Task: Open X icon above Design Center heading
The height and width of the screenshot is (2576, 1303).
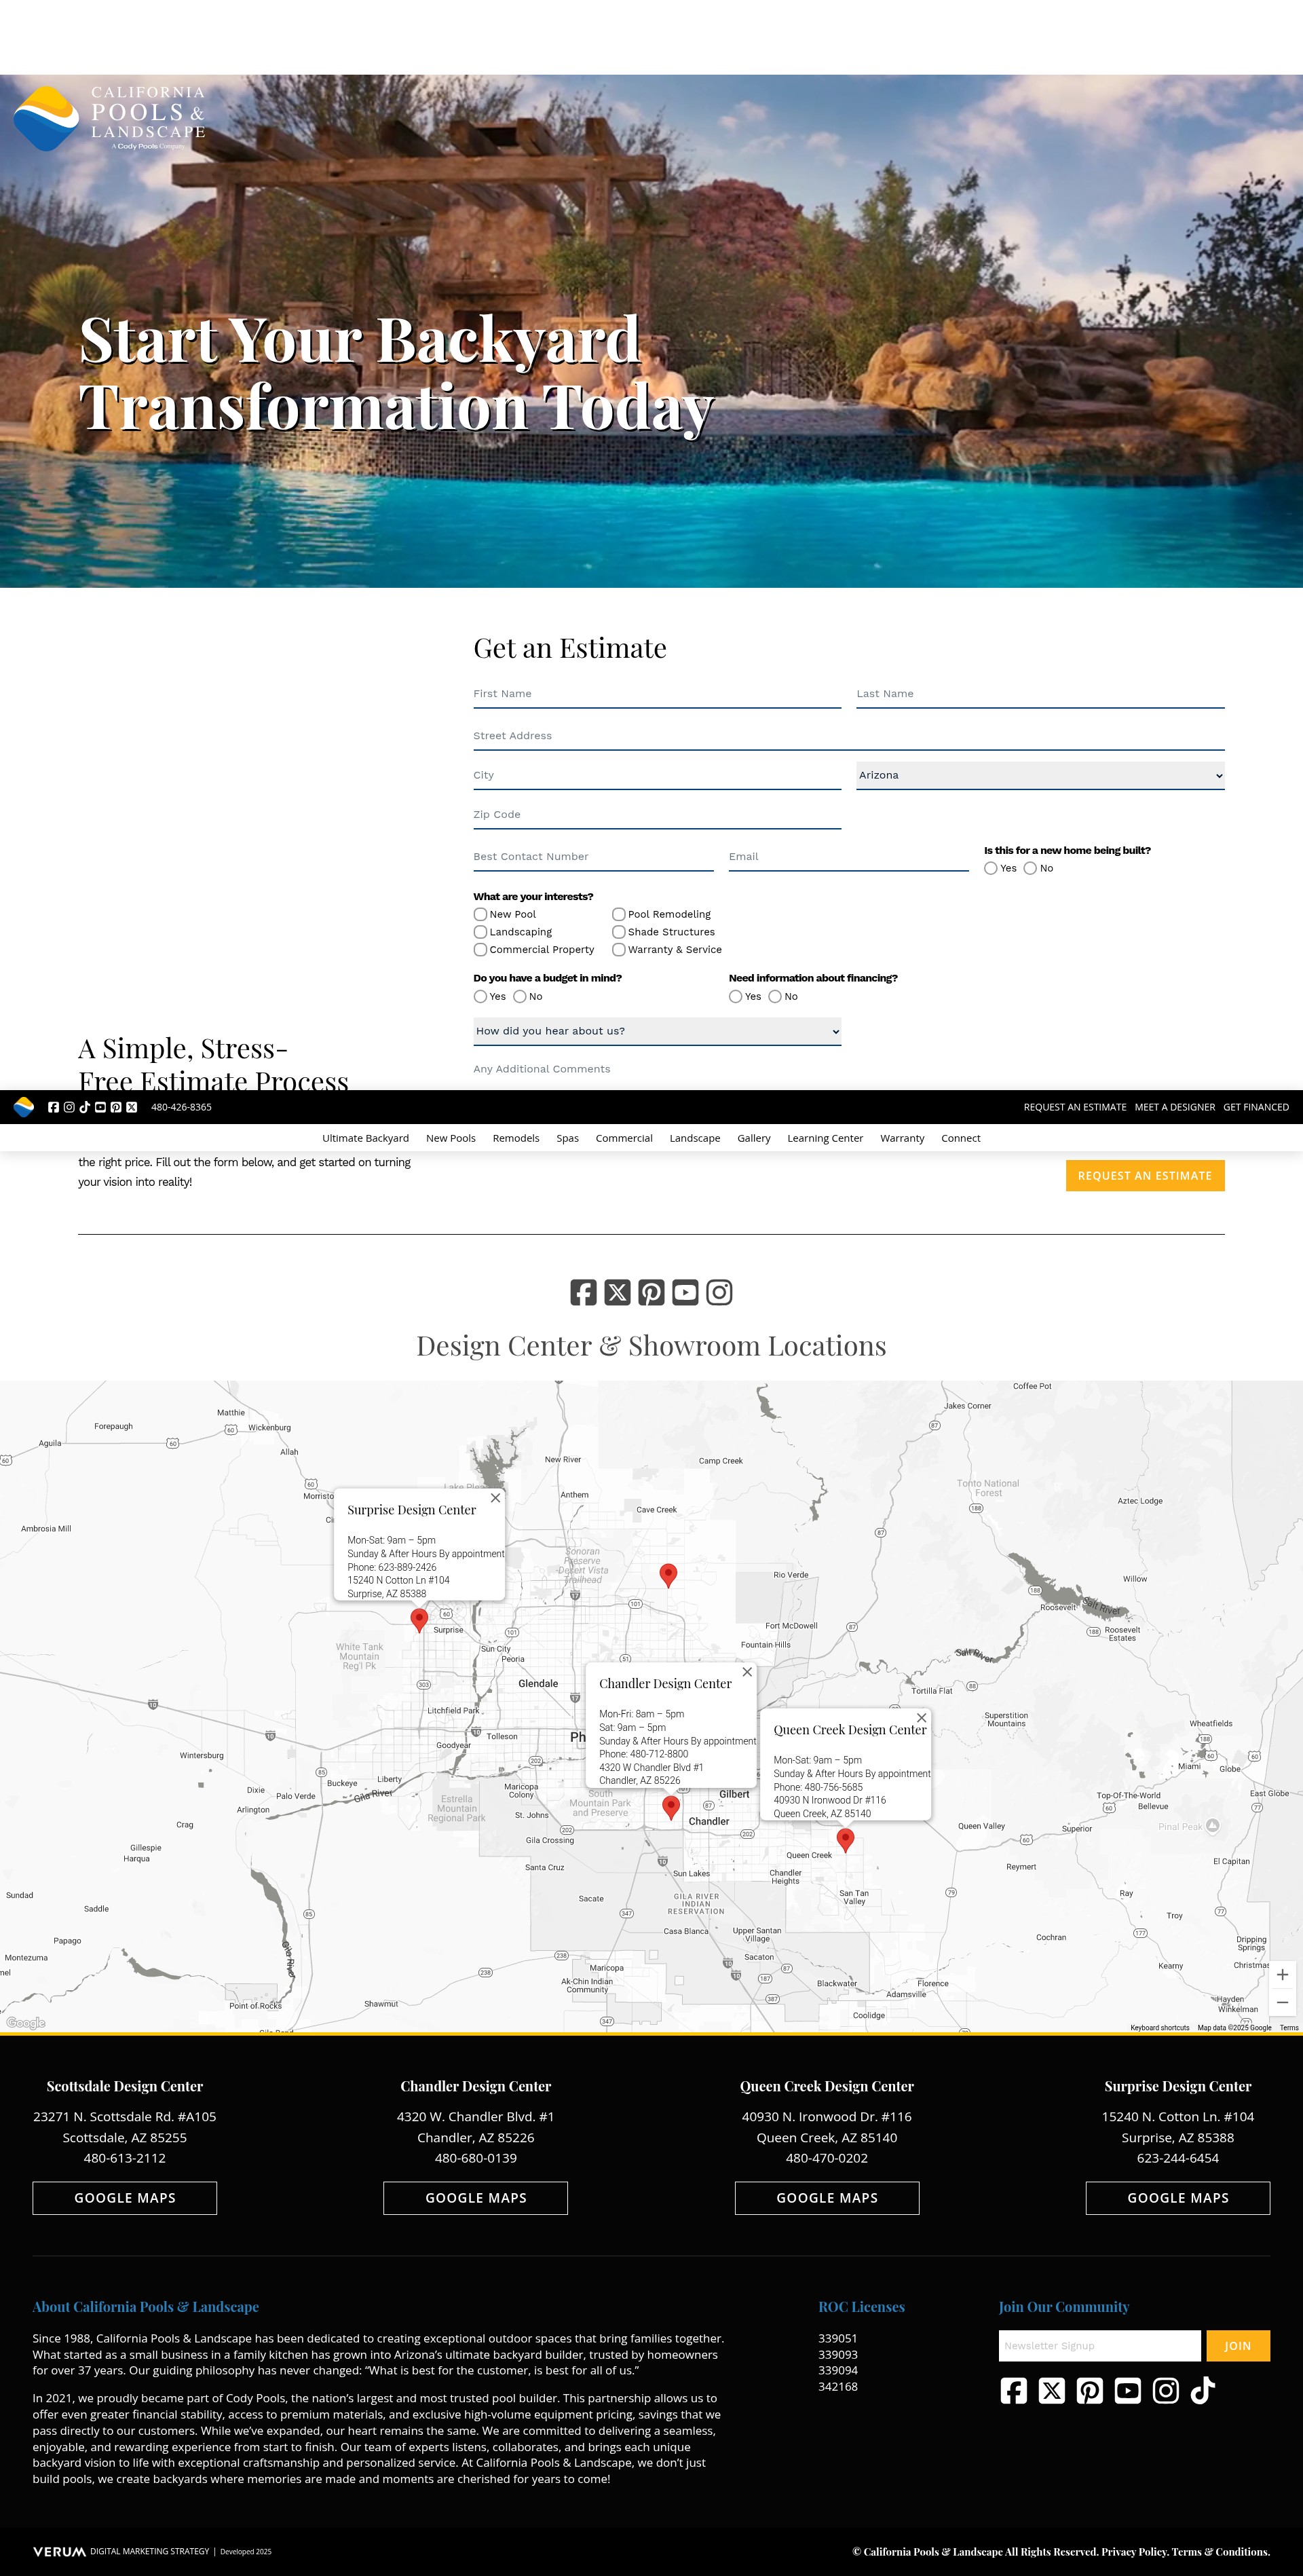Action: click(618, 1292)
